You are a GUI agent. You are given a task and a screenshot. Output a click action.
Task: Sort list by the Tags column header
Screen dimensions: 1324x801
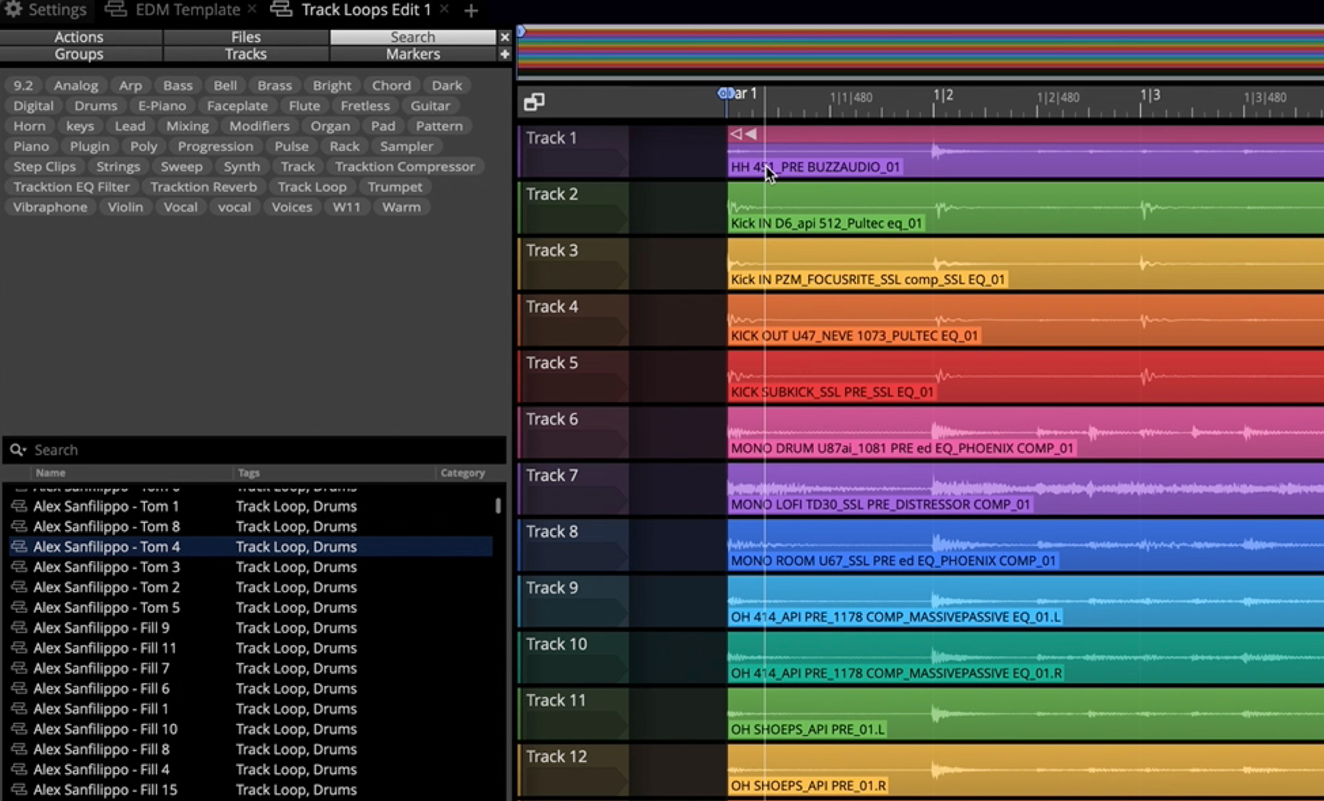(249, 473)
